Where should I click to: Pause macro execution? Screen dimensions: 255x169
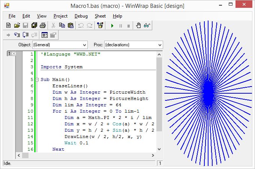121,26
